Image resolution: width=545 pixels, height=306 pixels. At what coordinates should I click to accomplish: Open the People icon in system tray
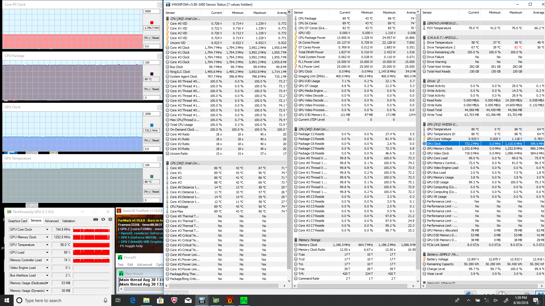tap(457, 300)
